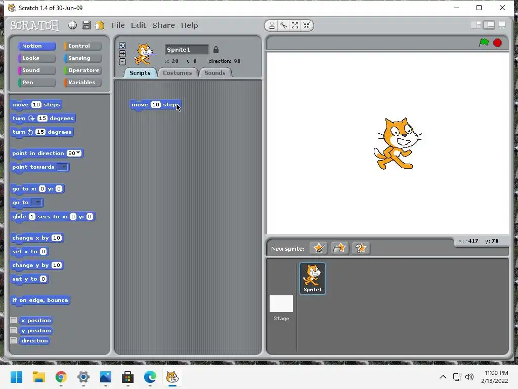Open the point in direction 90 dropdown

(x=78, y=153)
